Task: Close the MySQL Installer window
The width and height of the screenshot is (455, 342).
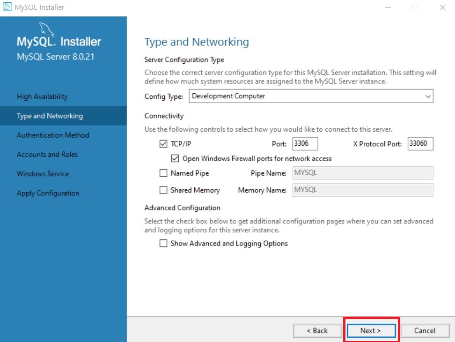Action: click(x=442, y=7)
